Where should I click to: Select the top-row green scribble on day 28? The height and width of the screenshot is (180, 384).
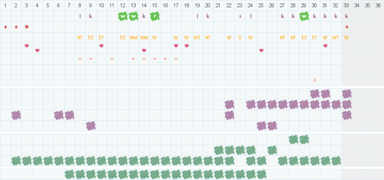[293, 140]
